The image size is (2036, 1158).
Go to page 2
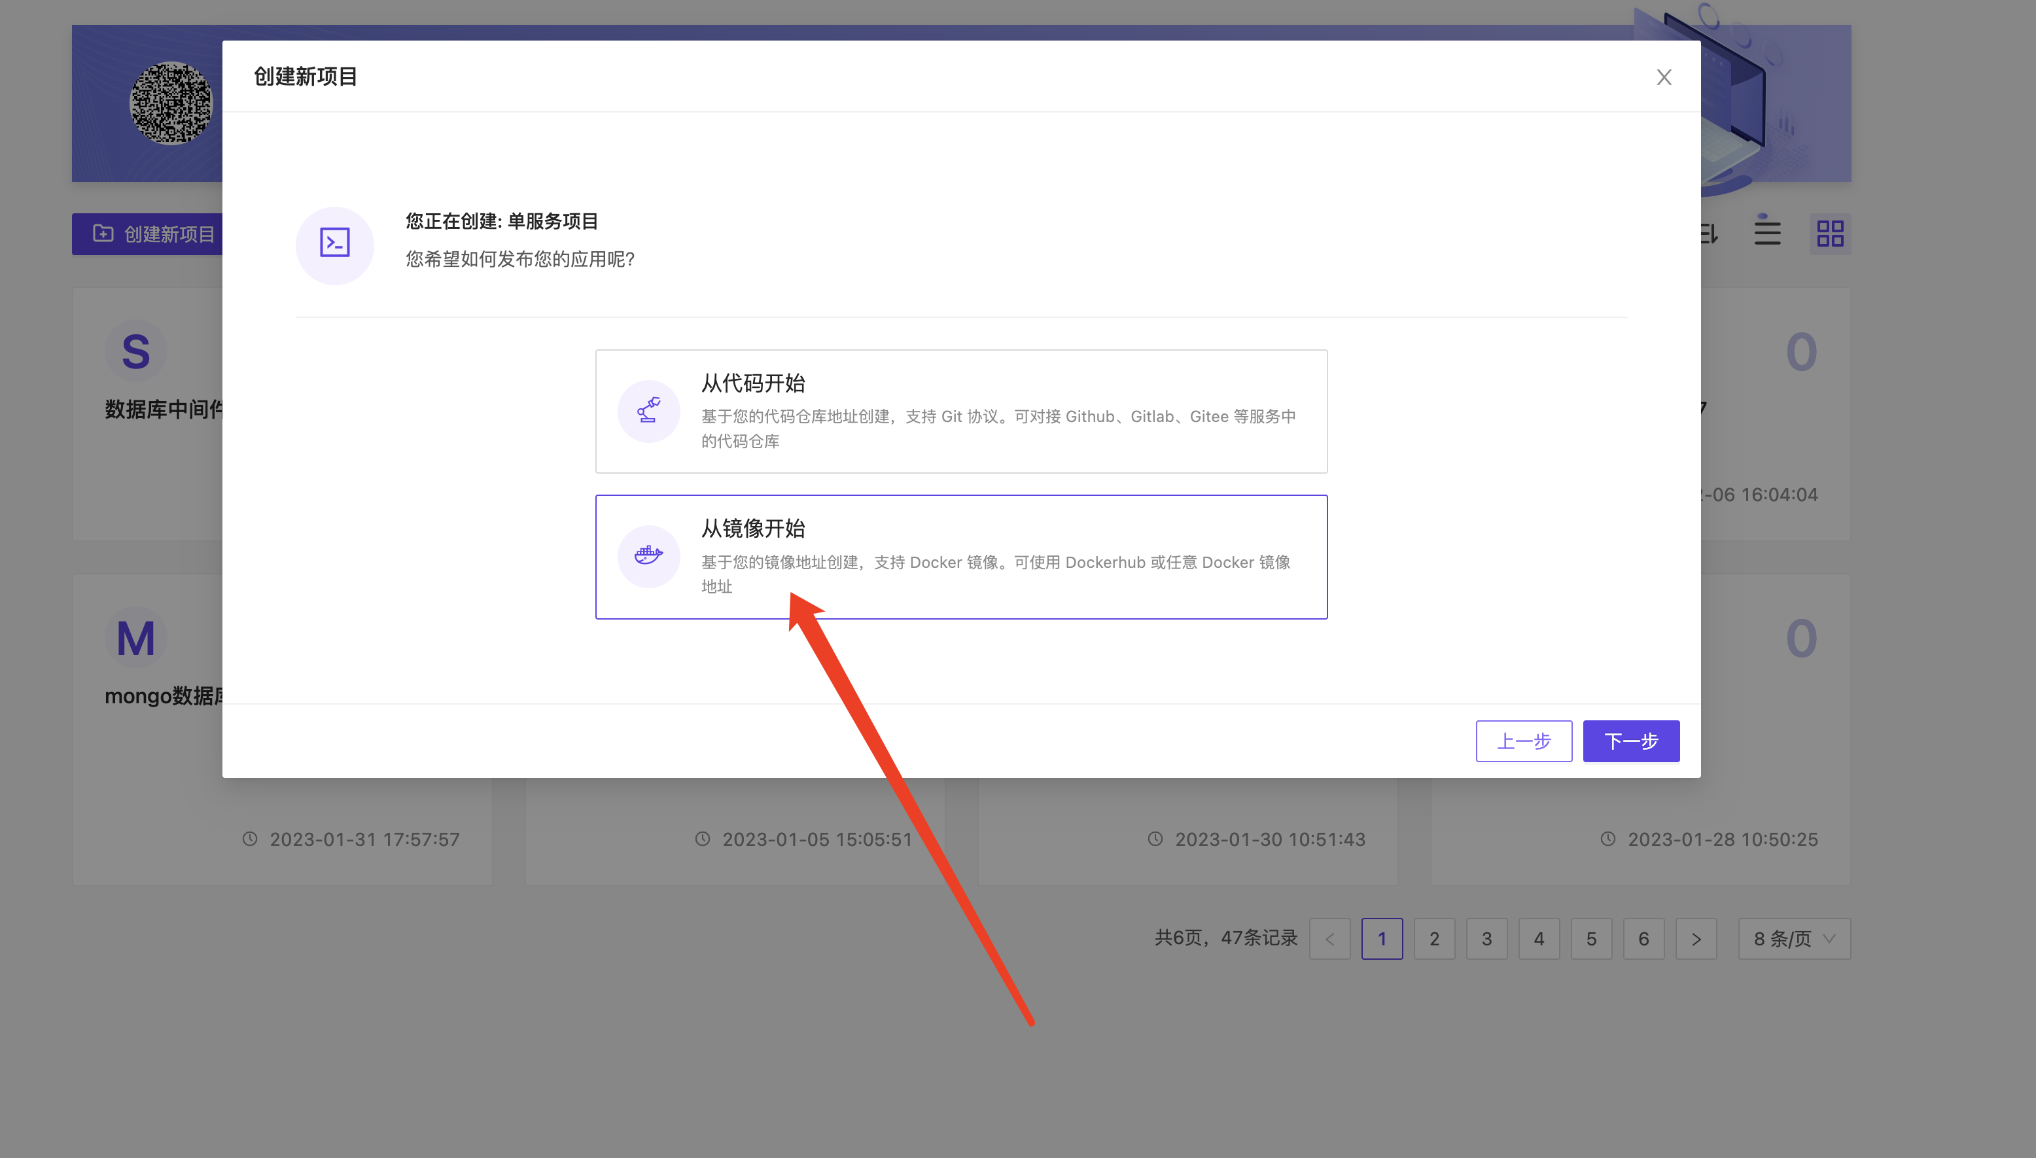click(x=1434, y=939)
